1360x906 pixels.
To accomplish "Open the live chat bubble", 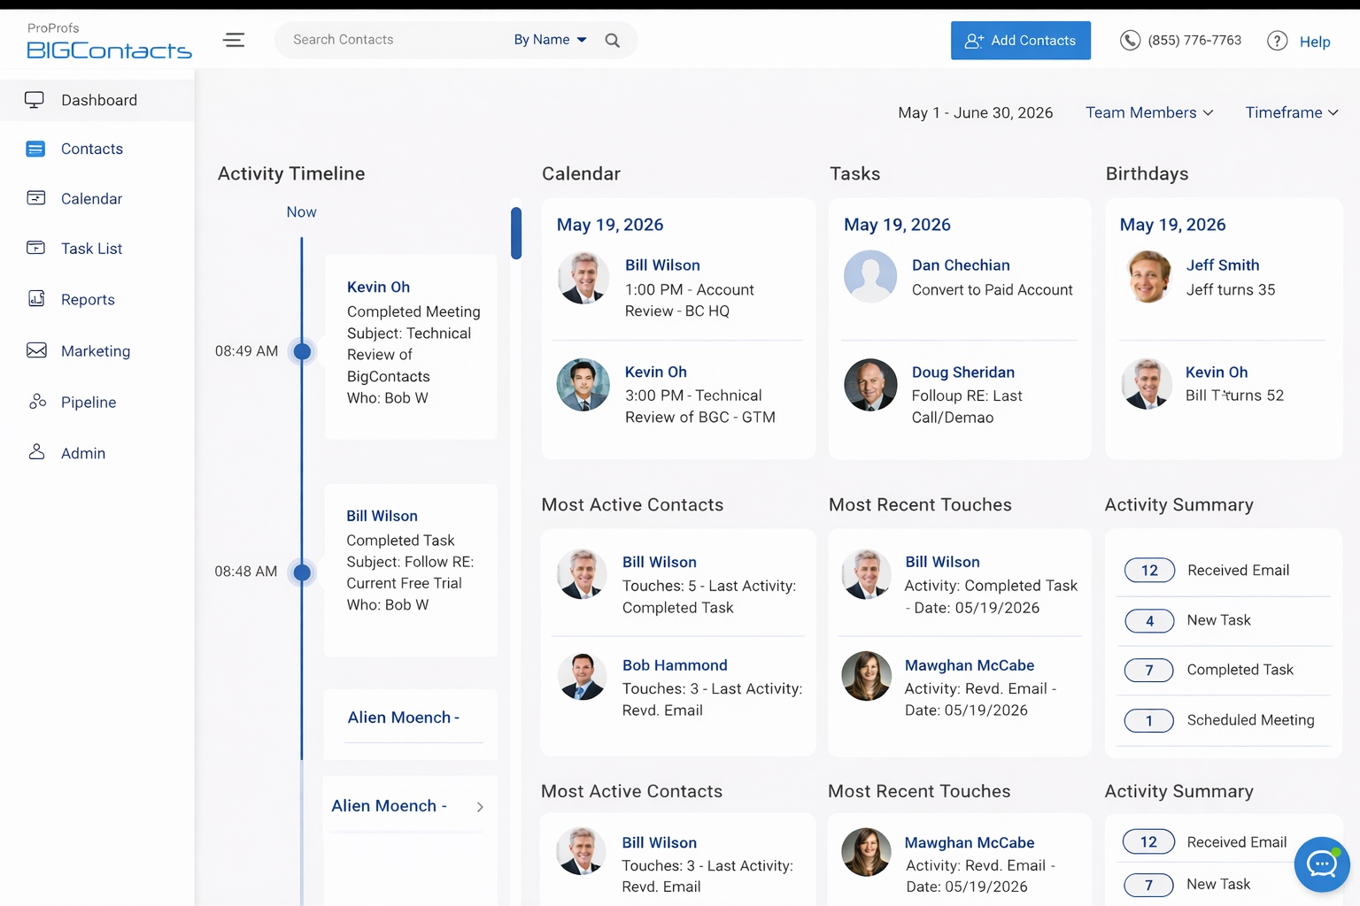I will pyautogui.click(x=1321, y=864).
